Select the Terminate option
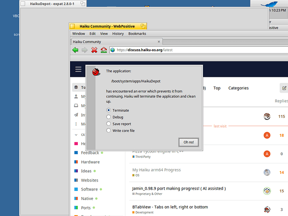Screen dimensions: 288x216 click(x=109, y=110)
